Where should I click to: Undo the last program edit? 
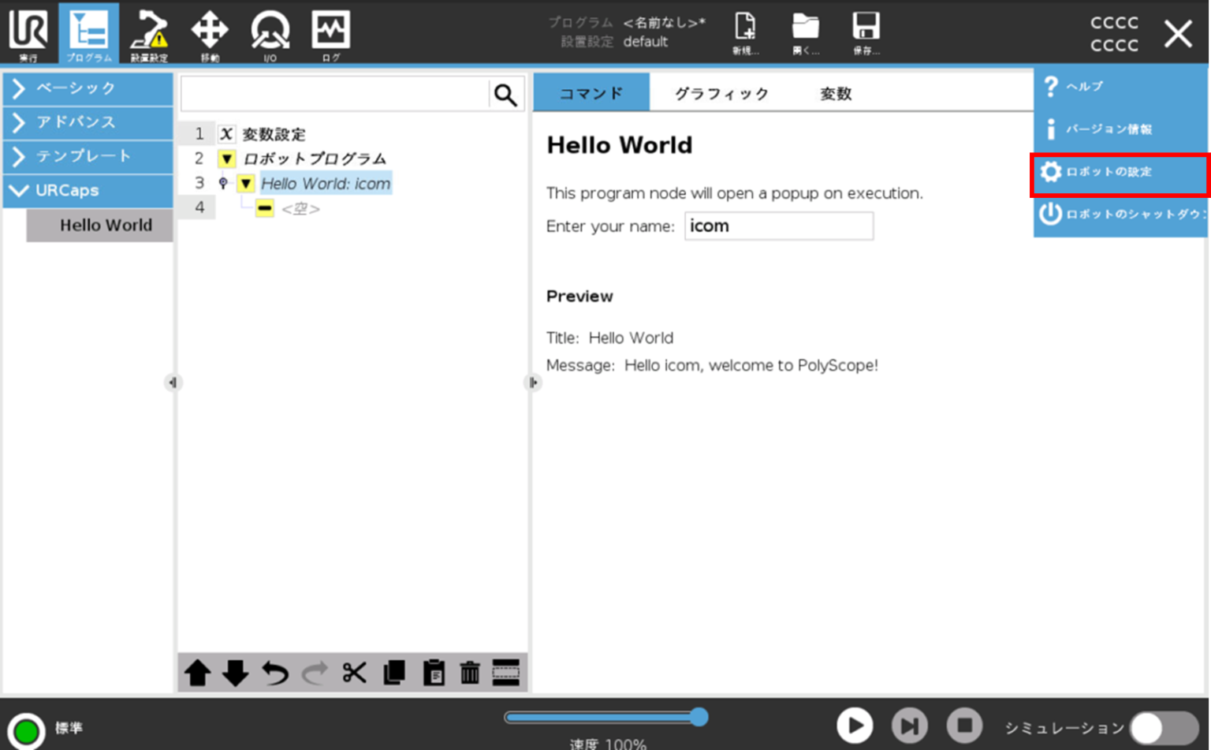(274, 673)
